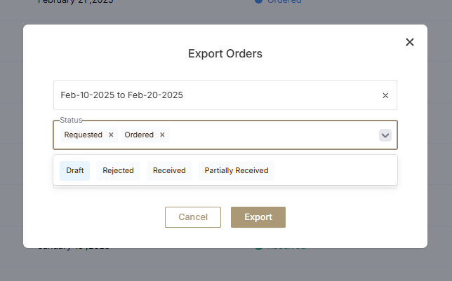Select the Draft status option

[x=74, y=170]
